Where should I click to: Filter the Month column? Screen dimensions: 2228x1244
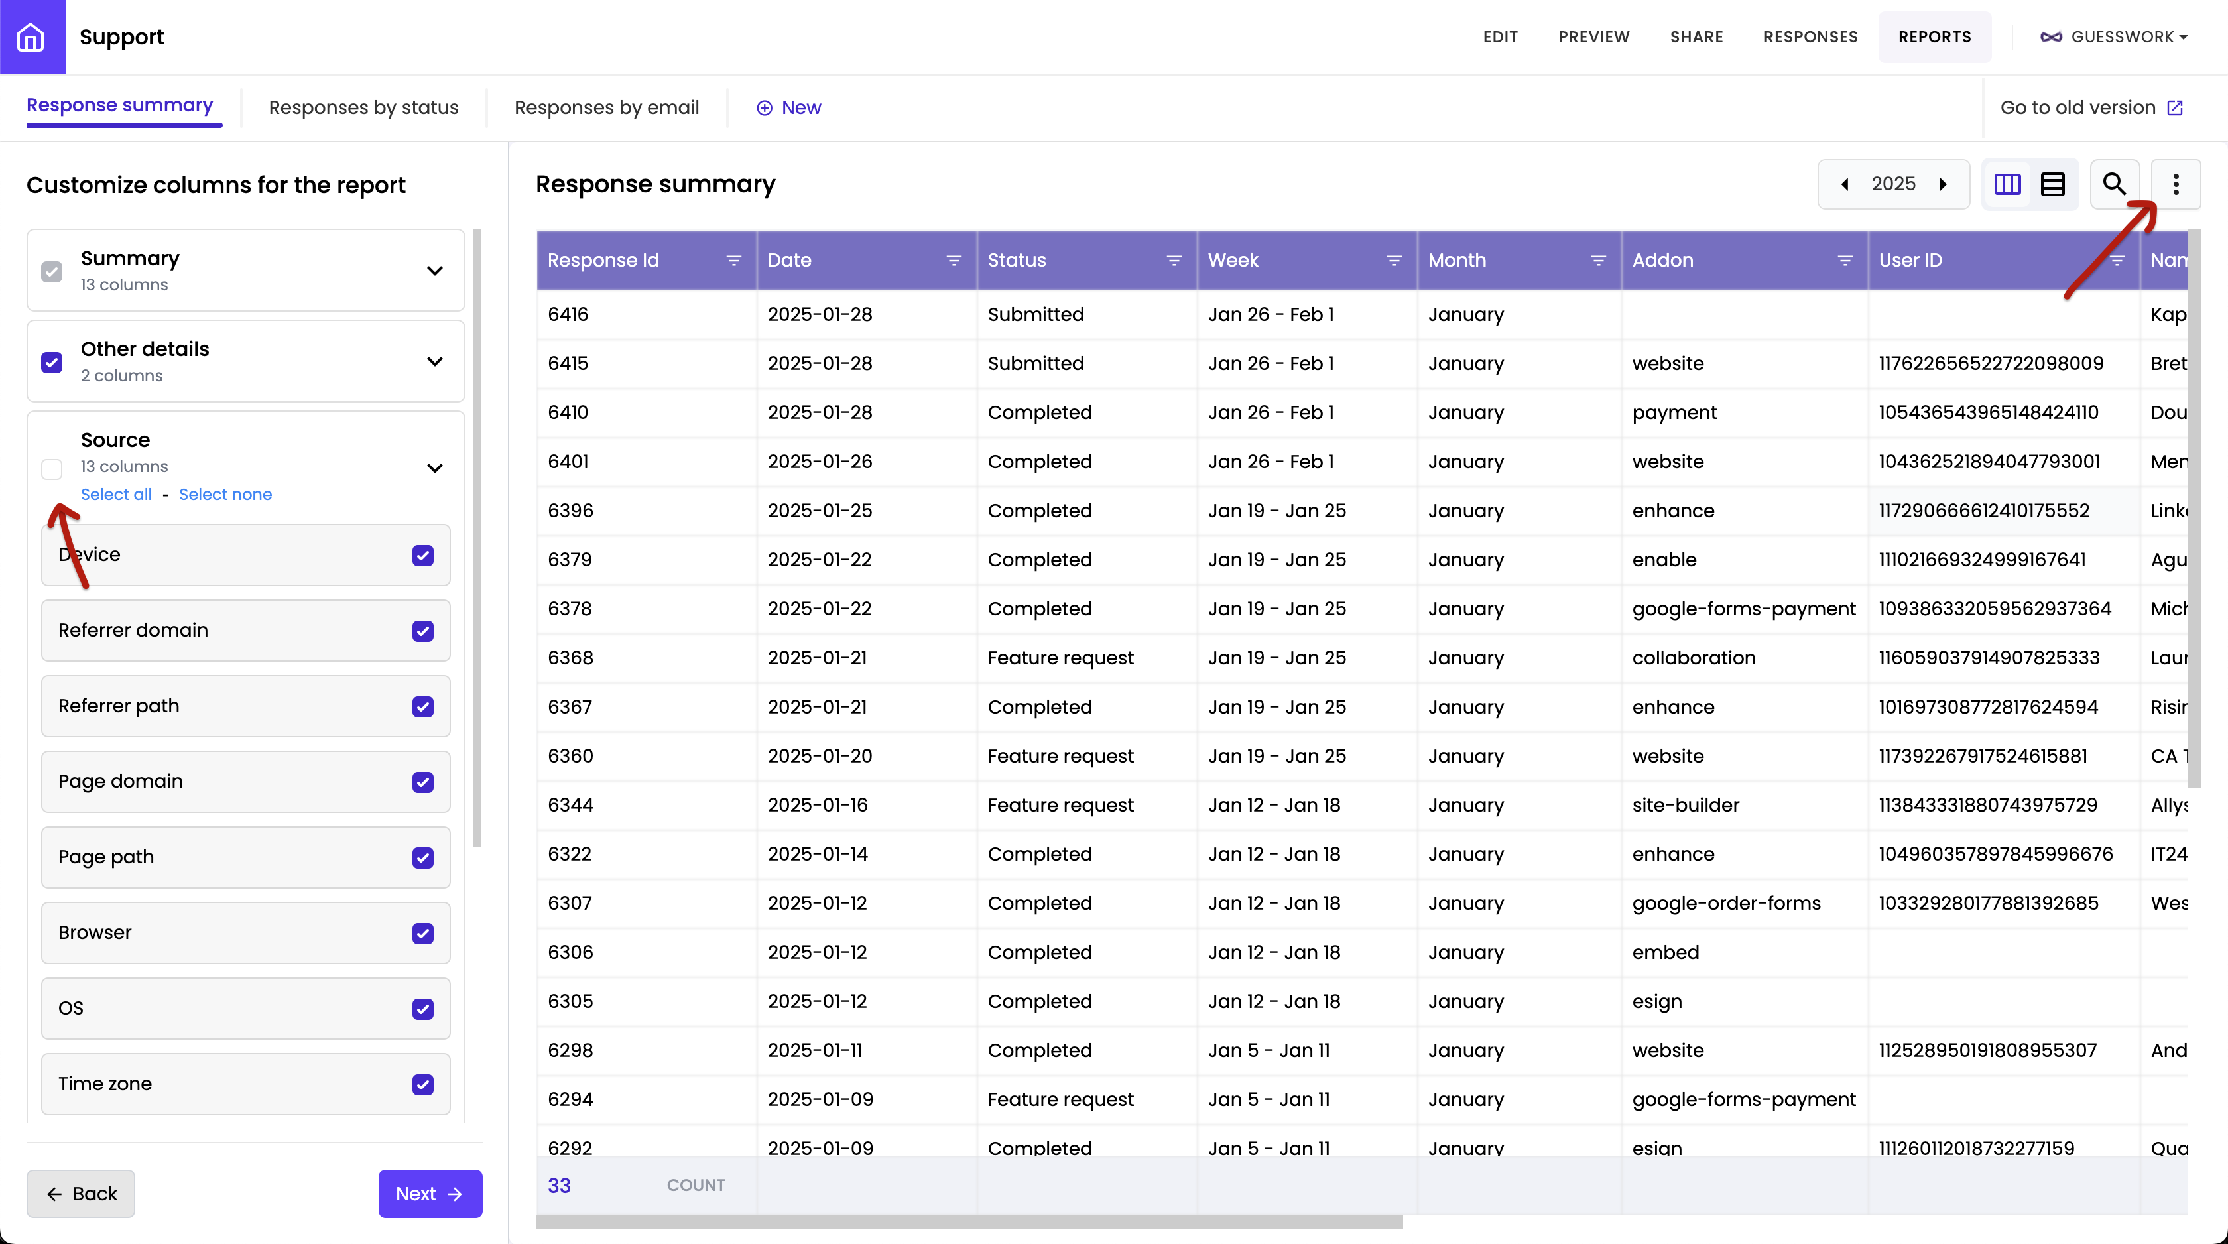(1598, 261)
